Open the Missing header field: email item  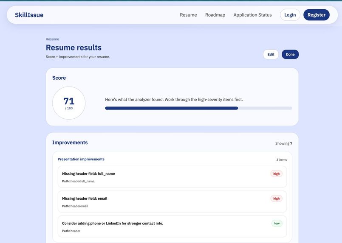pos(172,201)
